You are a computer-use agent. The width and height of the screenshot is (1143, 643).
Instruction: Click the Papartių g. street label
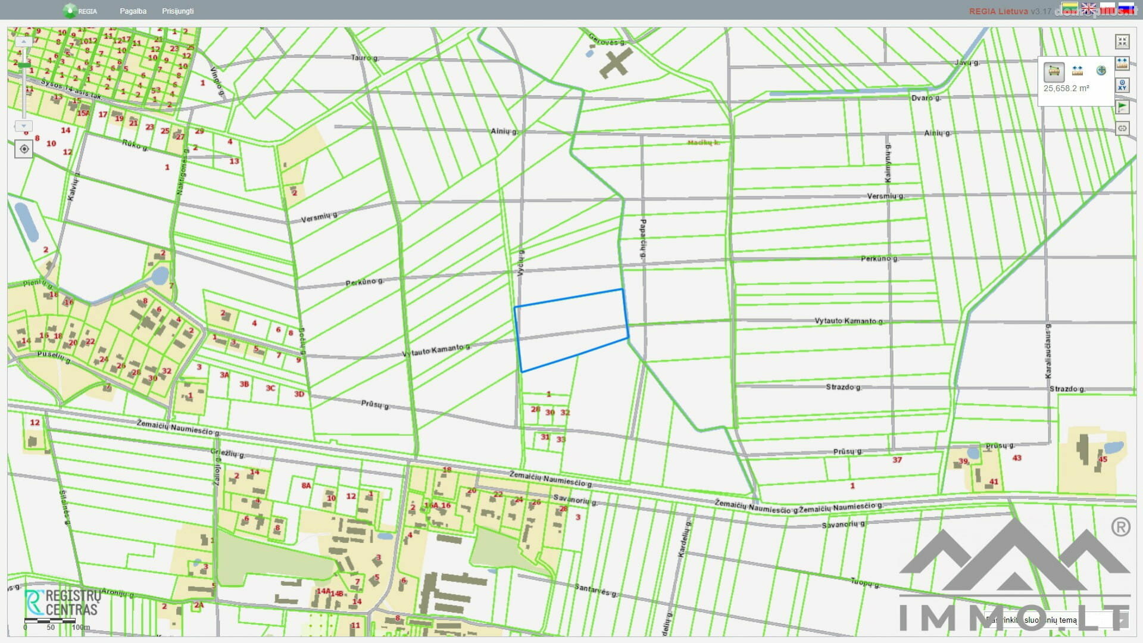click(x=643, y=240)
